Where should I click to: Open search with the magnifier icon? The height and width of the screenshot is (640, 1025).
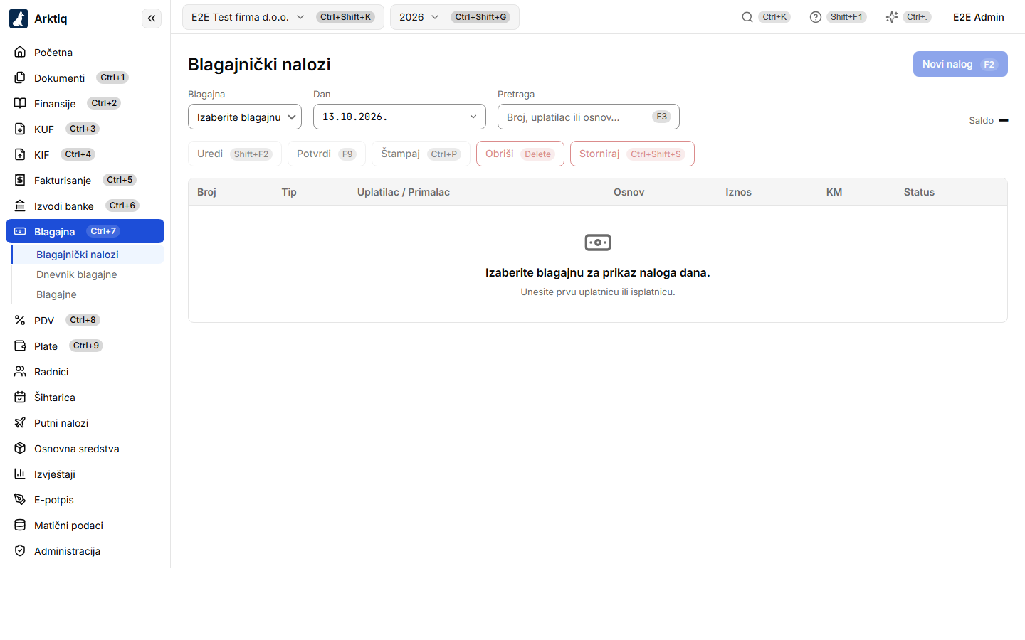click(x=747, y=17)
